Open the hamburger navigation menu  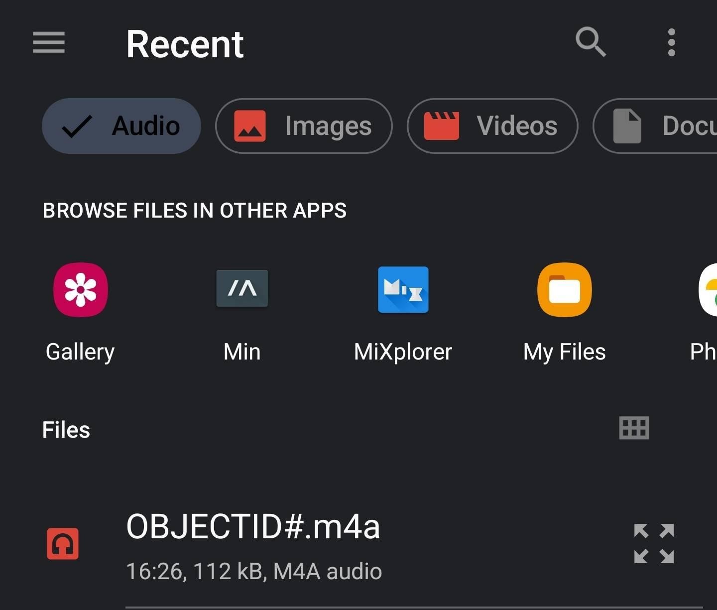tap(49, 42)
